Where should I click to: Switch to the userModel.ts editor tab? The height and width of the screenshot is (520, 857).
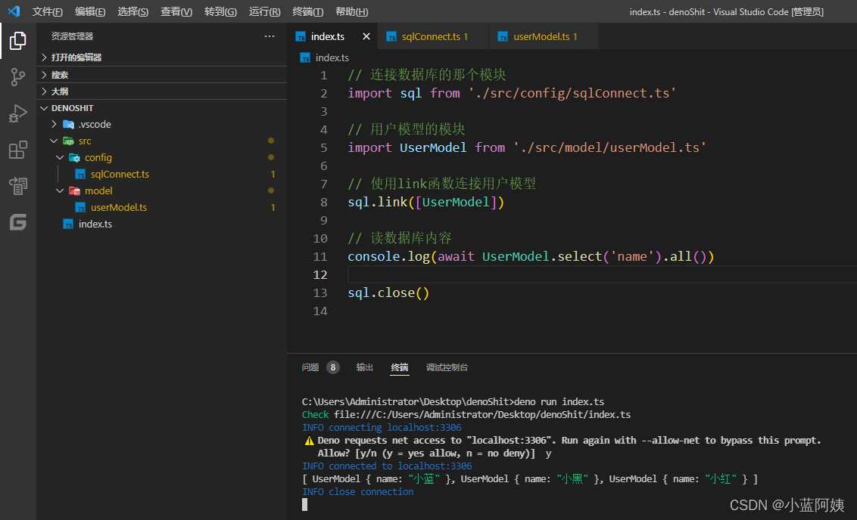[x=545, y=36]
